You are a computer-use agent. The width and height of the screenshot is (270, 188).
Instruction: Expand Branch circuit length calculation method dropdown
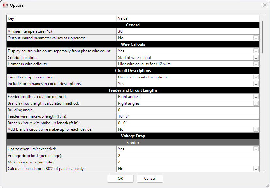(256, 103)
